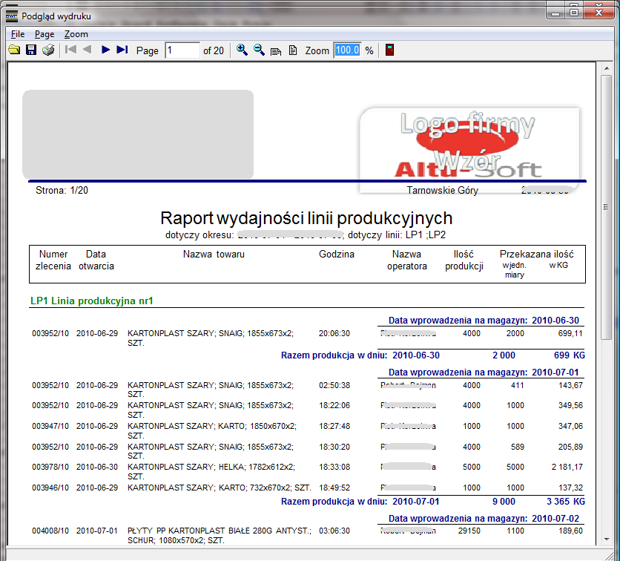Go to the first page arrow
Viewport: 620px width, 561px height.
(70, 50)
